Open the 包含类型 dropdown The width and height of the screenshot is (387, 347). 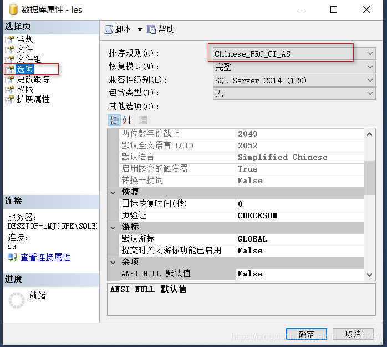coord(370,93)
